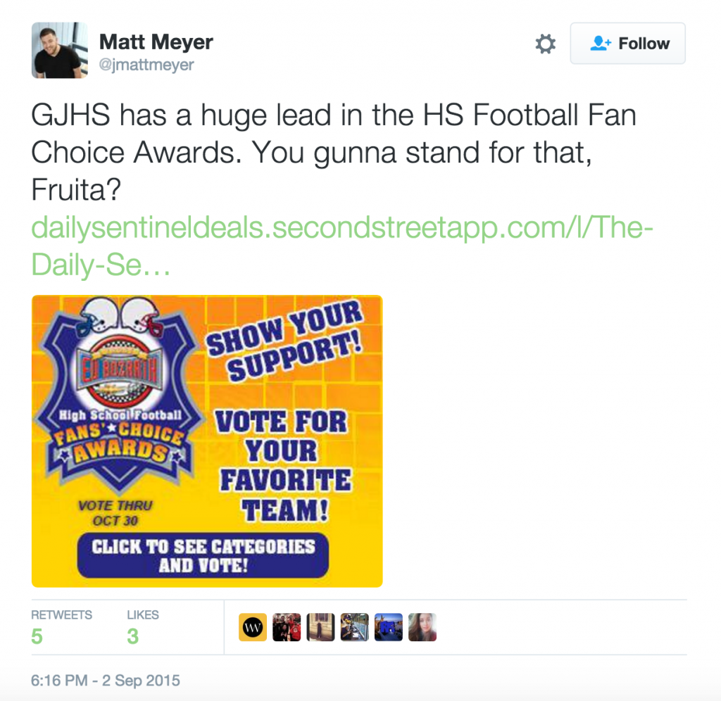Click the crossed-helmets emblem in the awards badge
This screenshot has width=721, height=701.
coord(120,316)
